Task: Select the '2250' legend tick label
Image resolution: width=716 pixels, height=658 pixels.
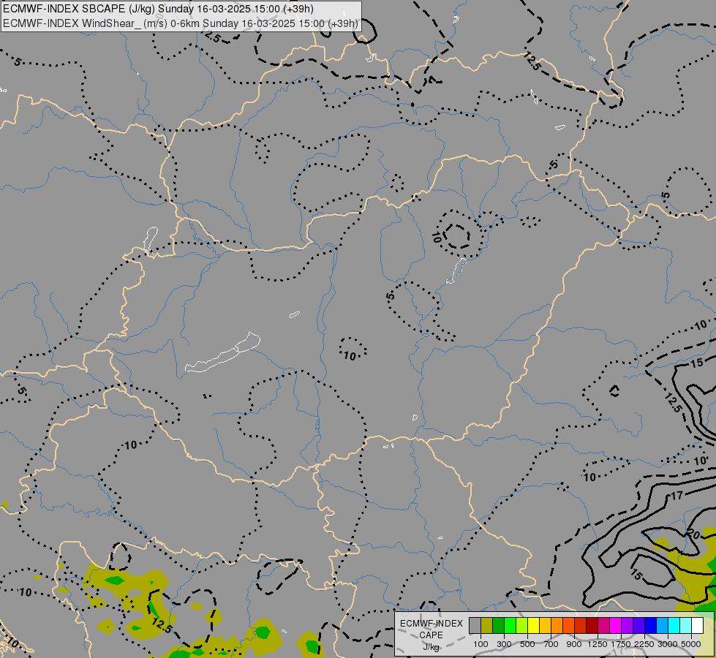Action: pos(644,644)
